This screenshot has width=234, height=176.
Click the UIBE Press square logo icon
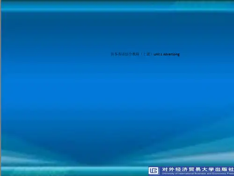[x=154, y=171]
